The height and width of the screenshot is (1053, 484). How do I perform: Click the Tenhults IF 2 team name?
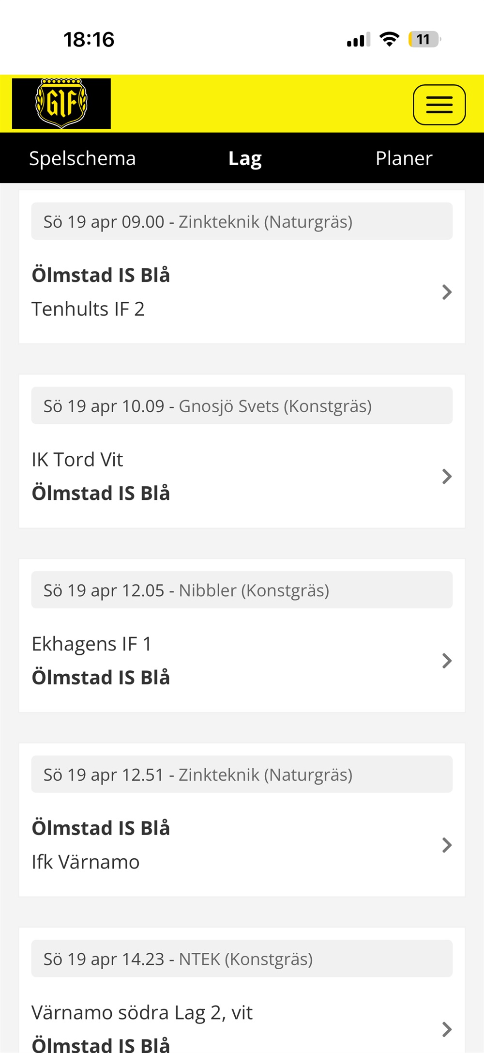pyautogui.click(x=88, y=309)
